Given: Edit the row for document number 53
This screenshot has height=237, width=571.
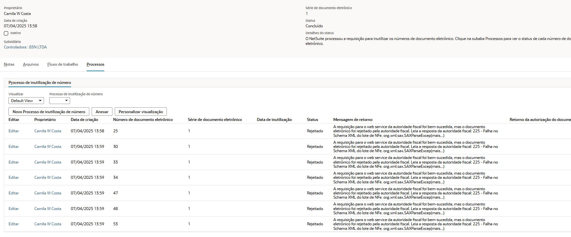Looking at the screenshot, I should 14,224.
